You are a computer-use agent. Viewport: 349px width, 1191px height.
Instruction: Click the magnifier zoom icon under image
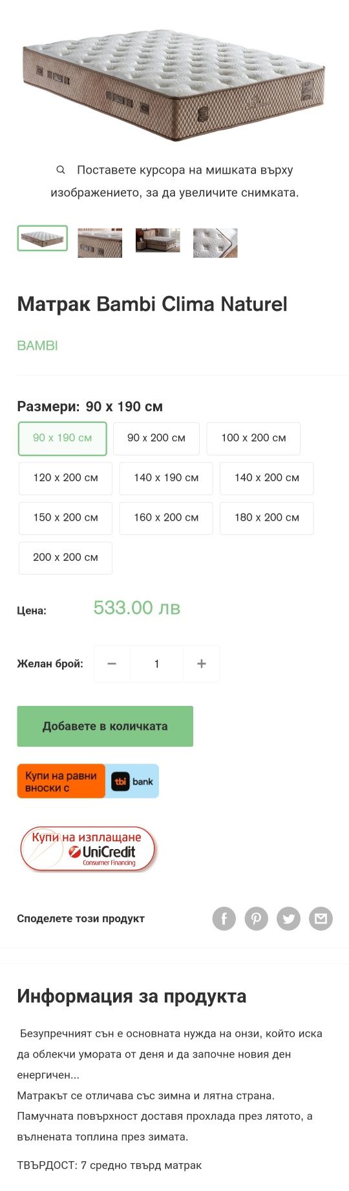(x=61, y=170)
